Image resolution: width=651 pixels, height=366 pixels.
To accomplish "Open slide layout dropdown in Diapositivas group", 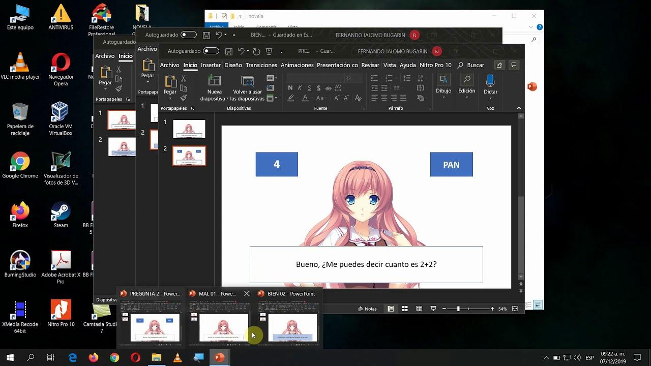I will click(272, 78).
